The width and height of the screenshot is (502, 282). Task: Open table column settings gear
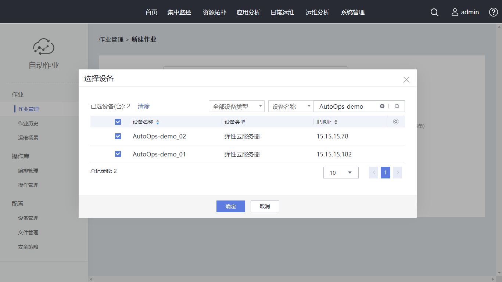[396, 122]
